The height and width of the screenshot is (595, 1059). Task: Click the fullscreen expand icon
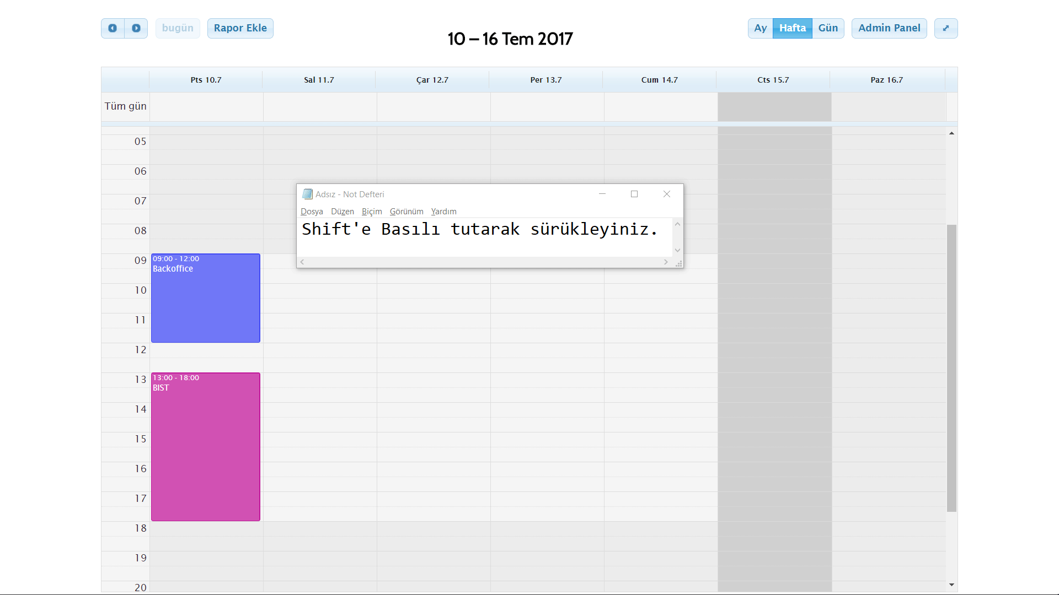pyautogui.click(x=946, y=28)
